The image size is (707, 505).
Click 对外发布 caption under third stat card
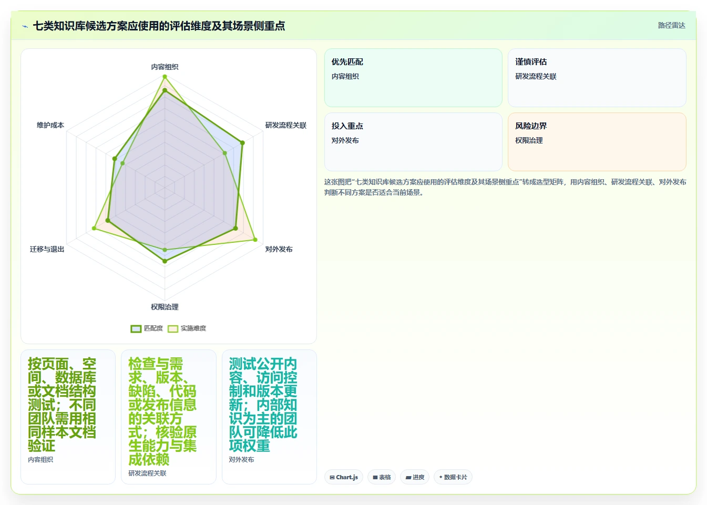click(x=241, y=459)
